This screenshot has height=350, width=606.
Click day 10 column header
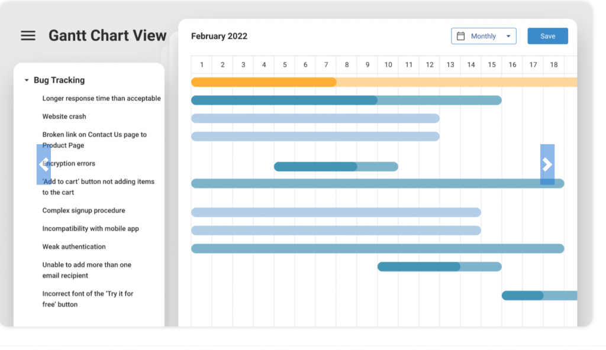[x=388, y=64]
